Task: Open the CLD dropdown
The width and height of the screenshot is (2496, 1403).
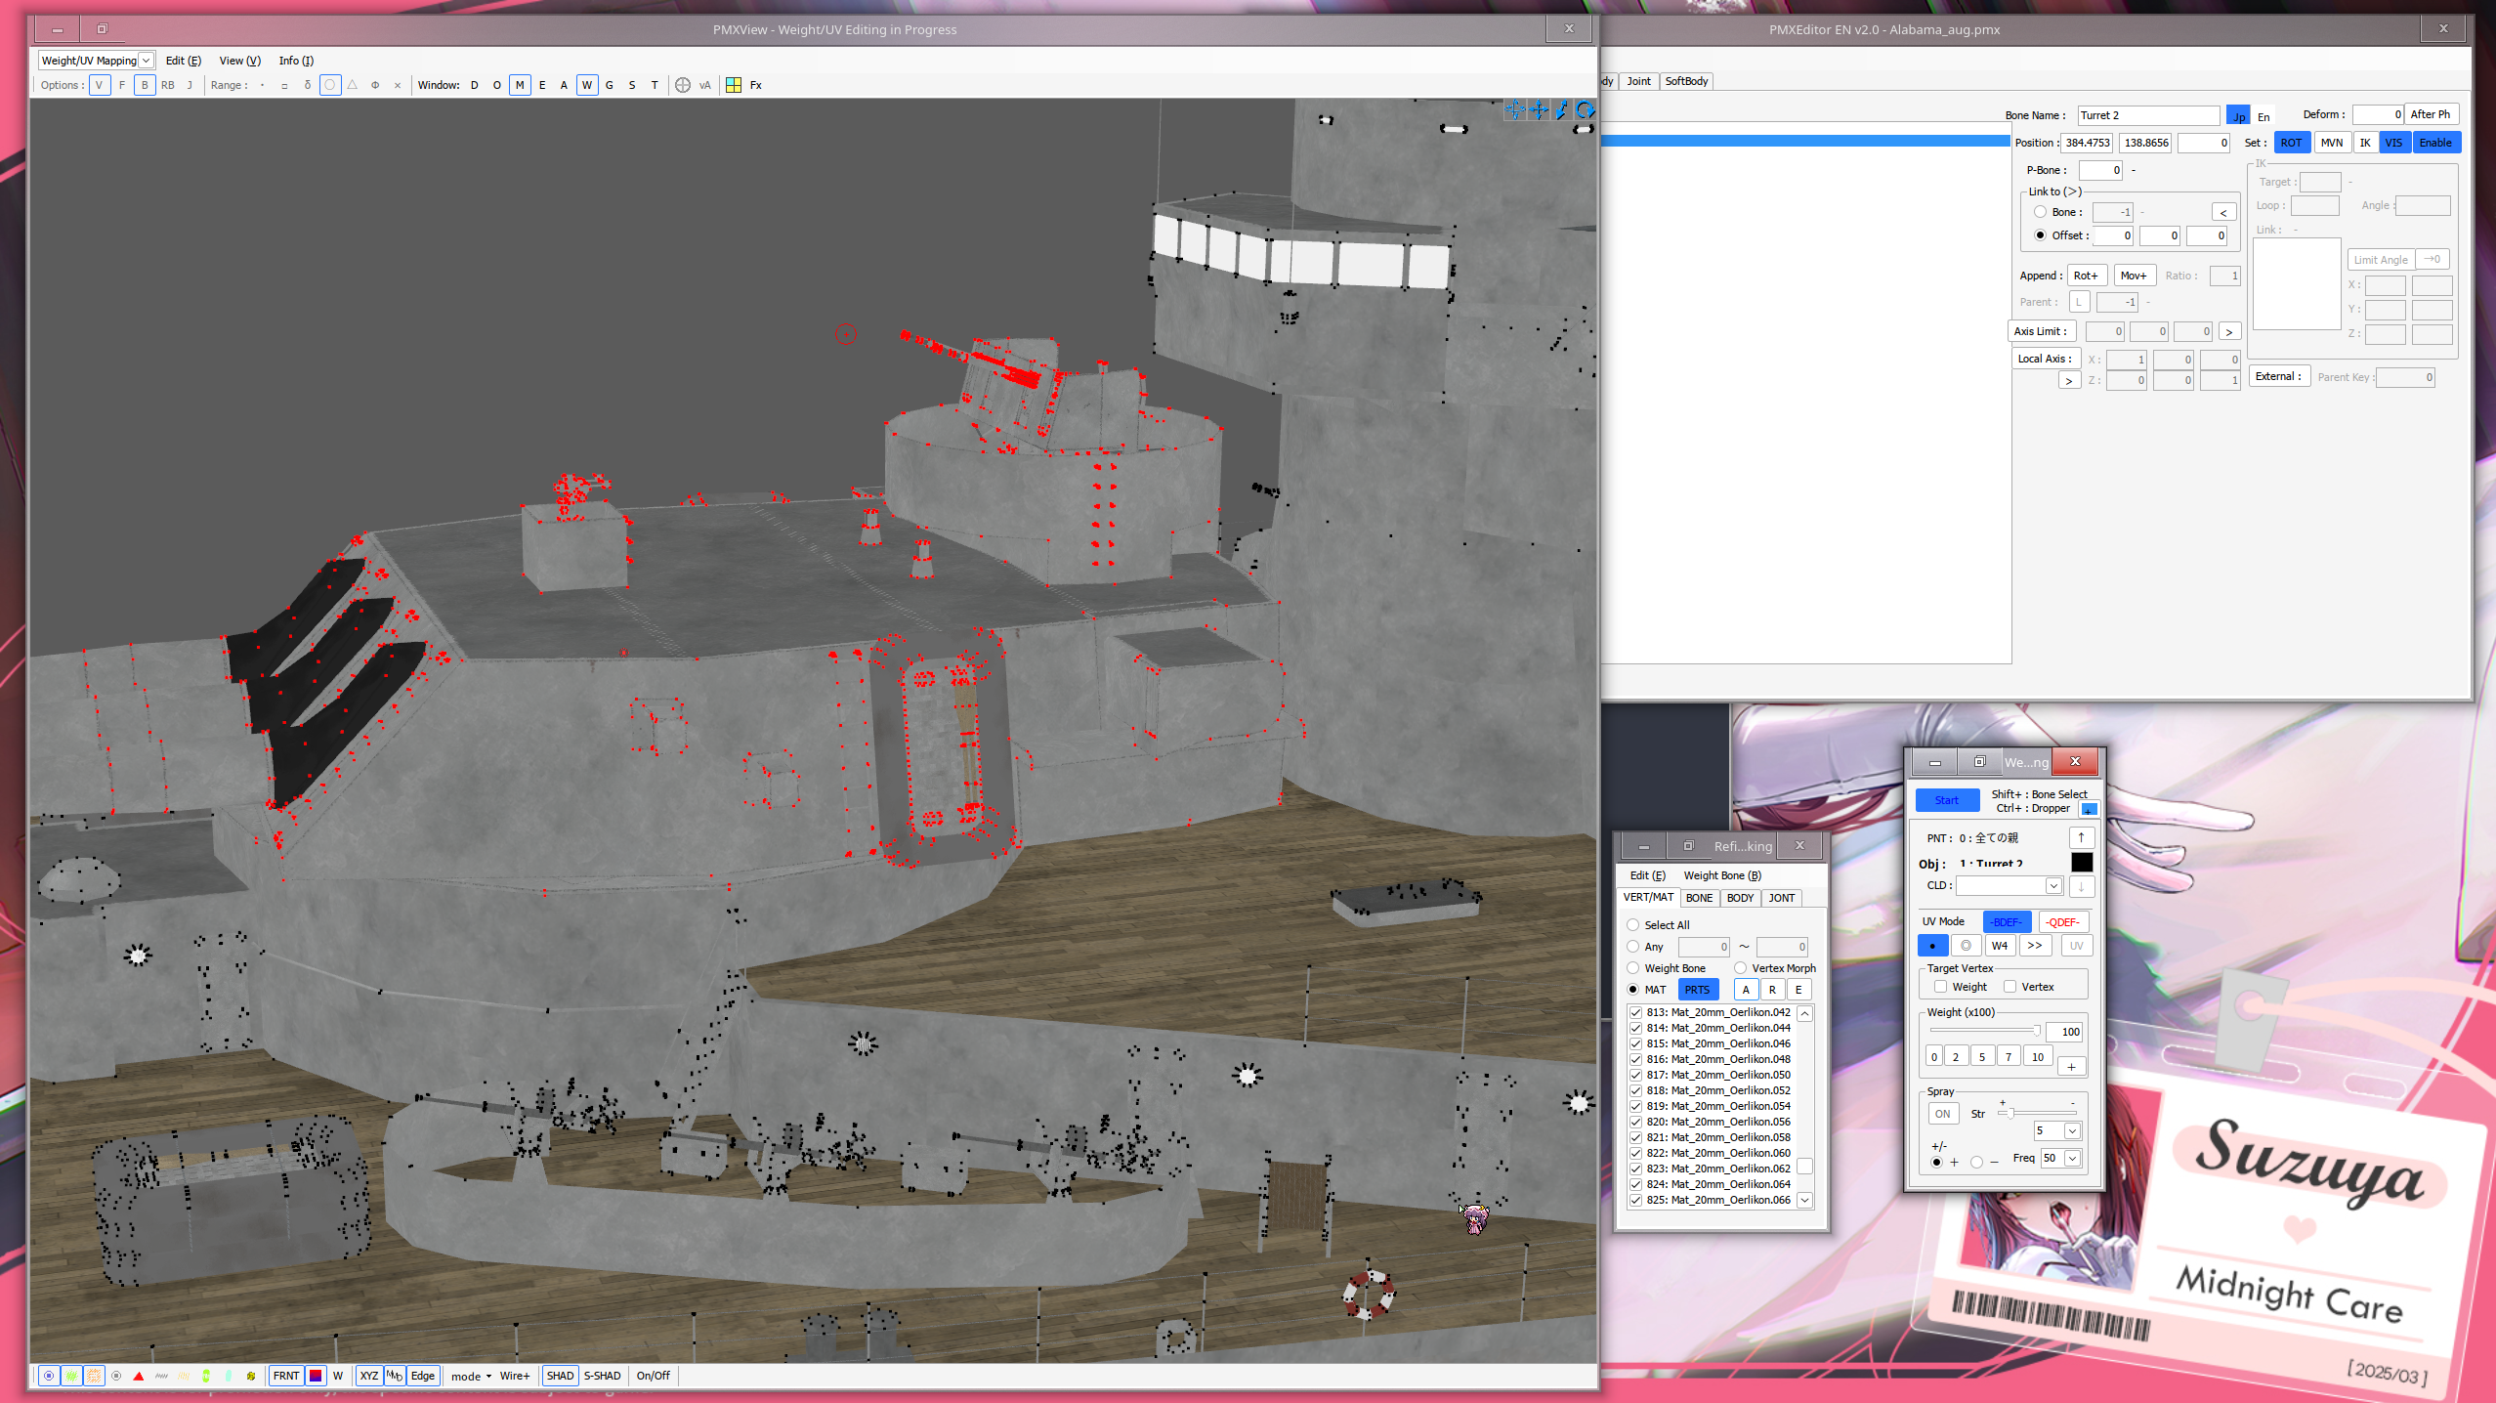Action: click(2053, 886)
